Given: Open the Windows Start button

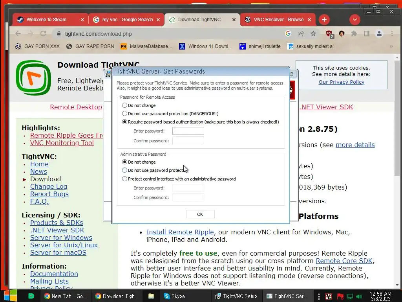Looking at the screenshot, I should point(11,296).
